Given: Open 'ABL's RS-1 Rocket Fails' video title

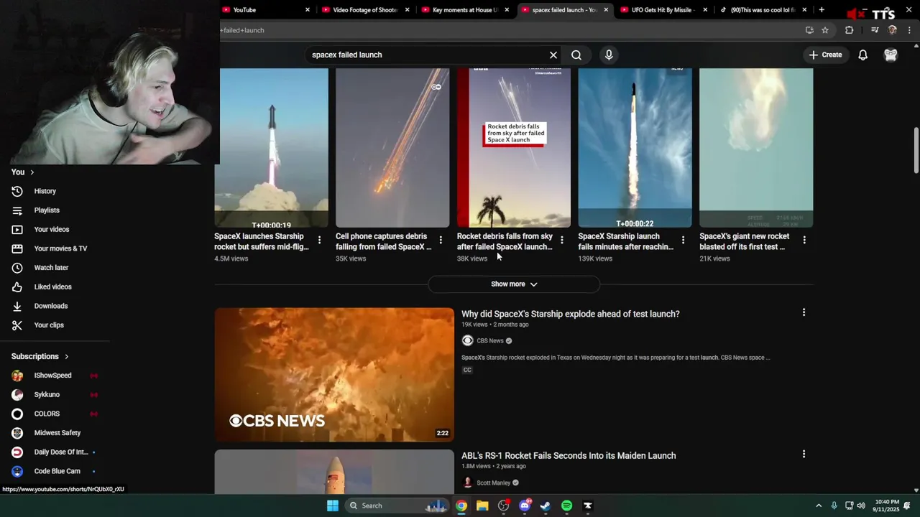Looking at the screenshot, I should [x=569, y=455].
